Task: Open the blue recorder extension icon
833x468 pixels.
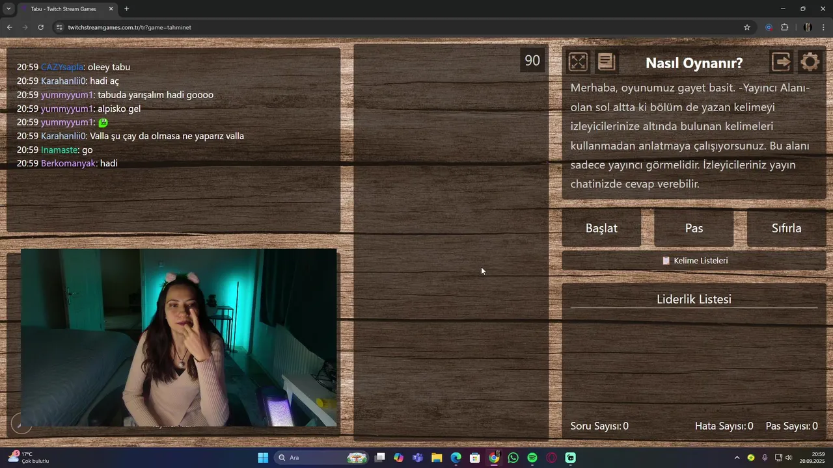Action: point(769,27)
